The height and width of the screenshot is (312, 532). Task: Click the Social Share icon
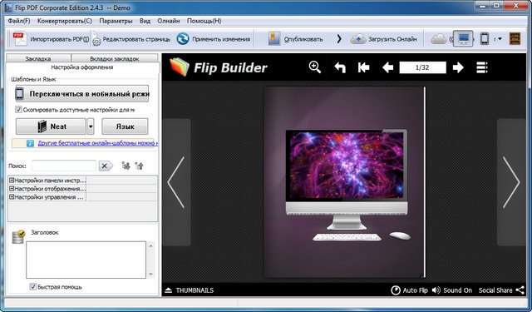(520, 290)
